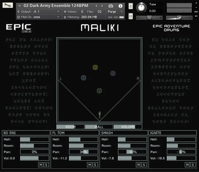Adjust SMASH Room slider
This screenshot has width=199, height=172.
[x=132, y=146]
